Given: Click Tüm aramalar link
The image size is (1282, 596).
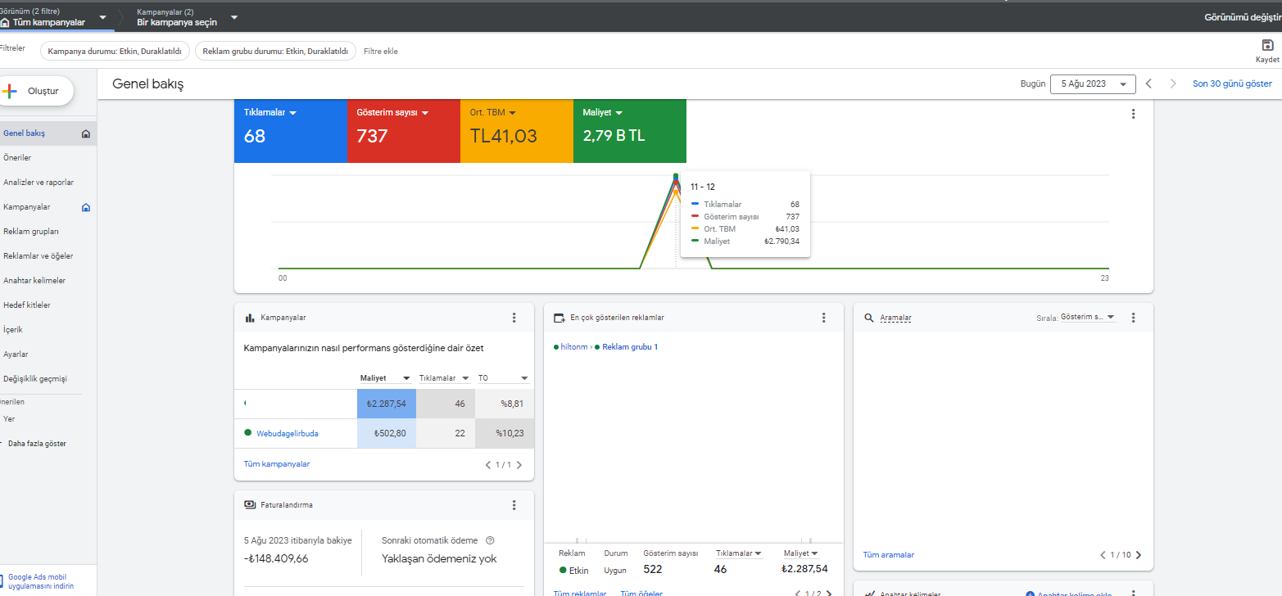Looking at the screenshot, I should pos(889,555).
